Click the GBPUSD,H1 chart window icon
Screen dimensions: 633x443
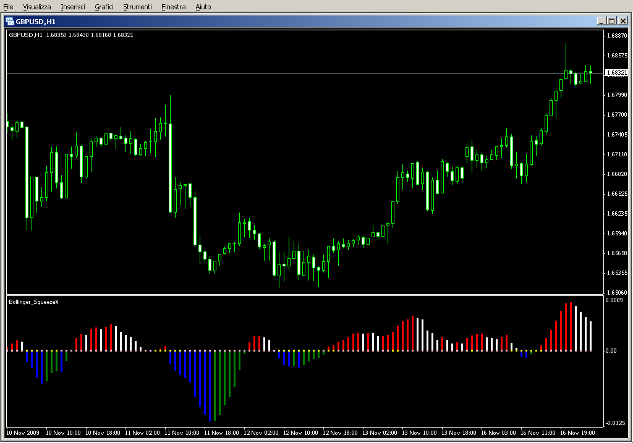[x=10, y=22]
